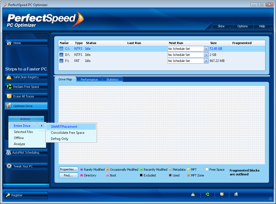
Task: Click the 967.22 MB size value
Action: (217, 61)
